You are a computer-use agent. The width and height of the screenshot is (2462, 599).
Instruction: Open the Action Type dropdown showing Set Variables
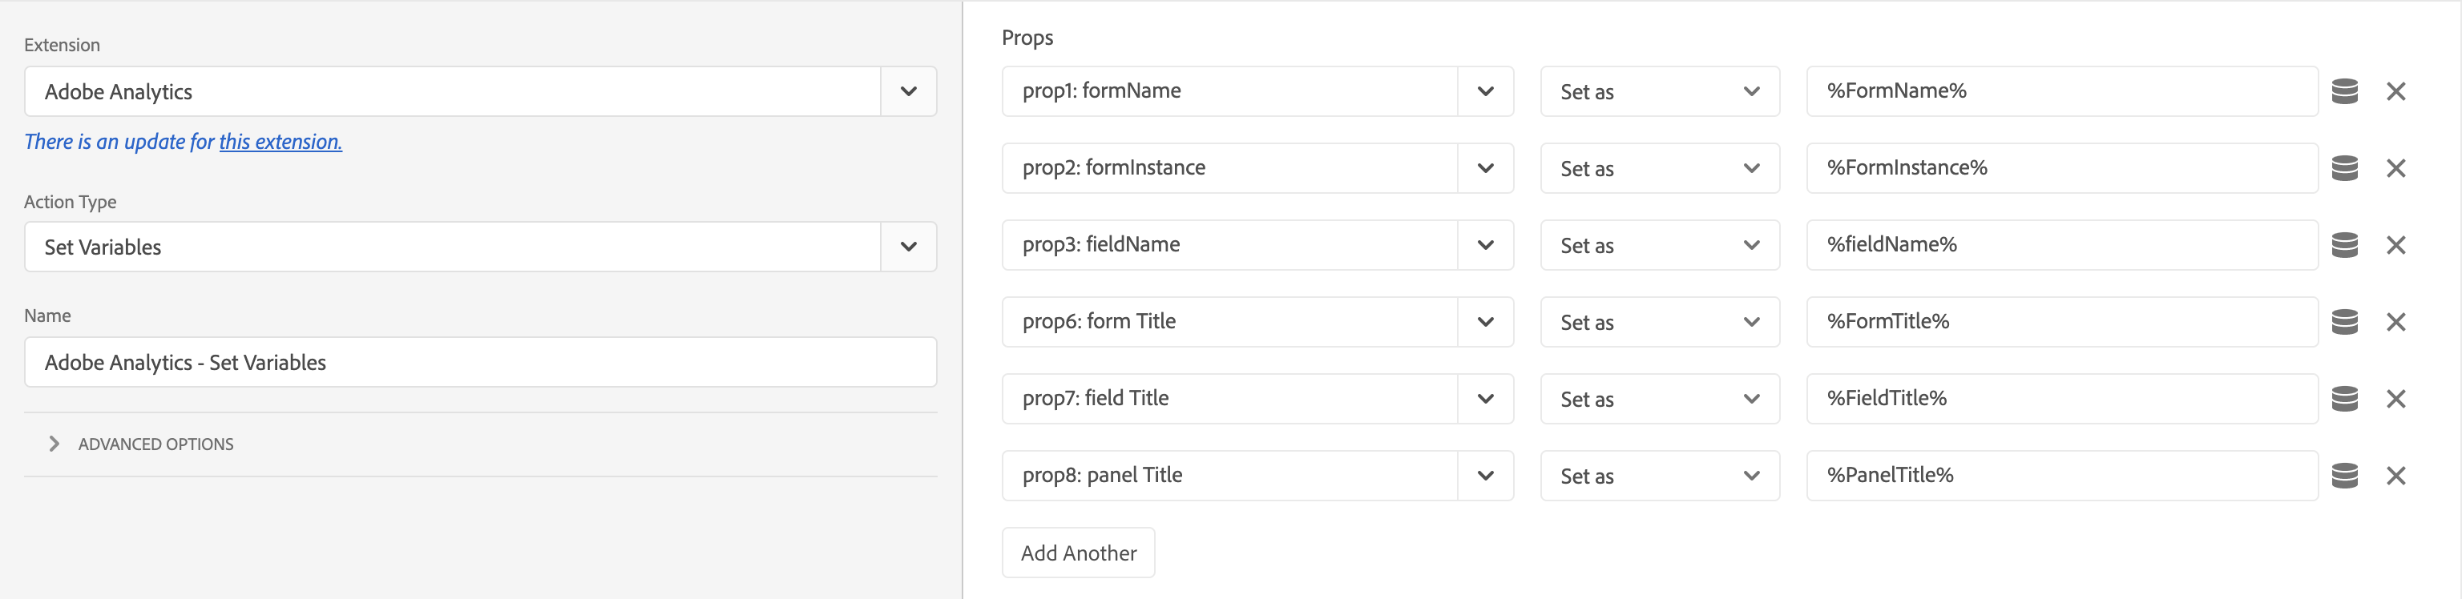[908, 247]
